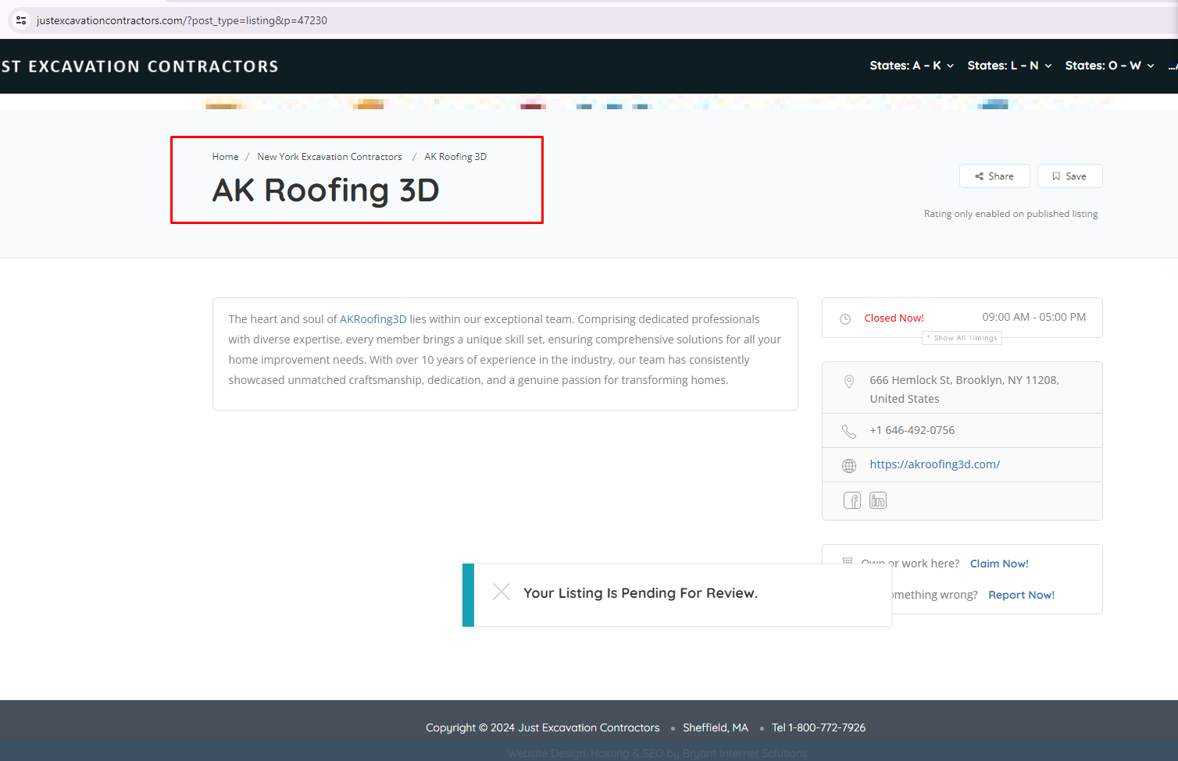The width and height of the screenshot is (1178, 761).
Task: Share this listing
Action: [994, 176]
